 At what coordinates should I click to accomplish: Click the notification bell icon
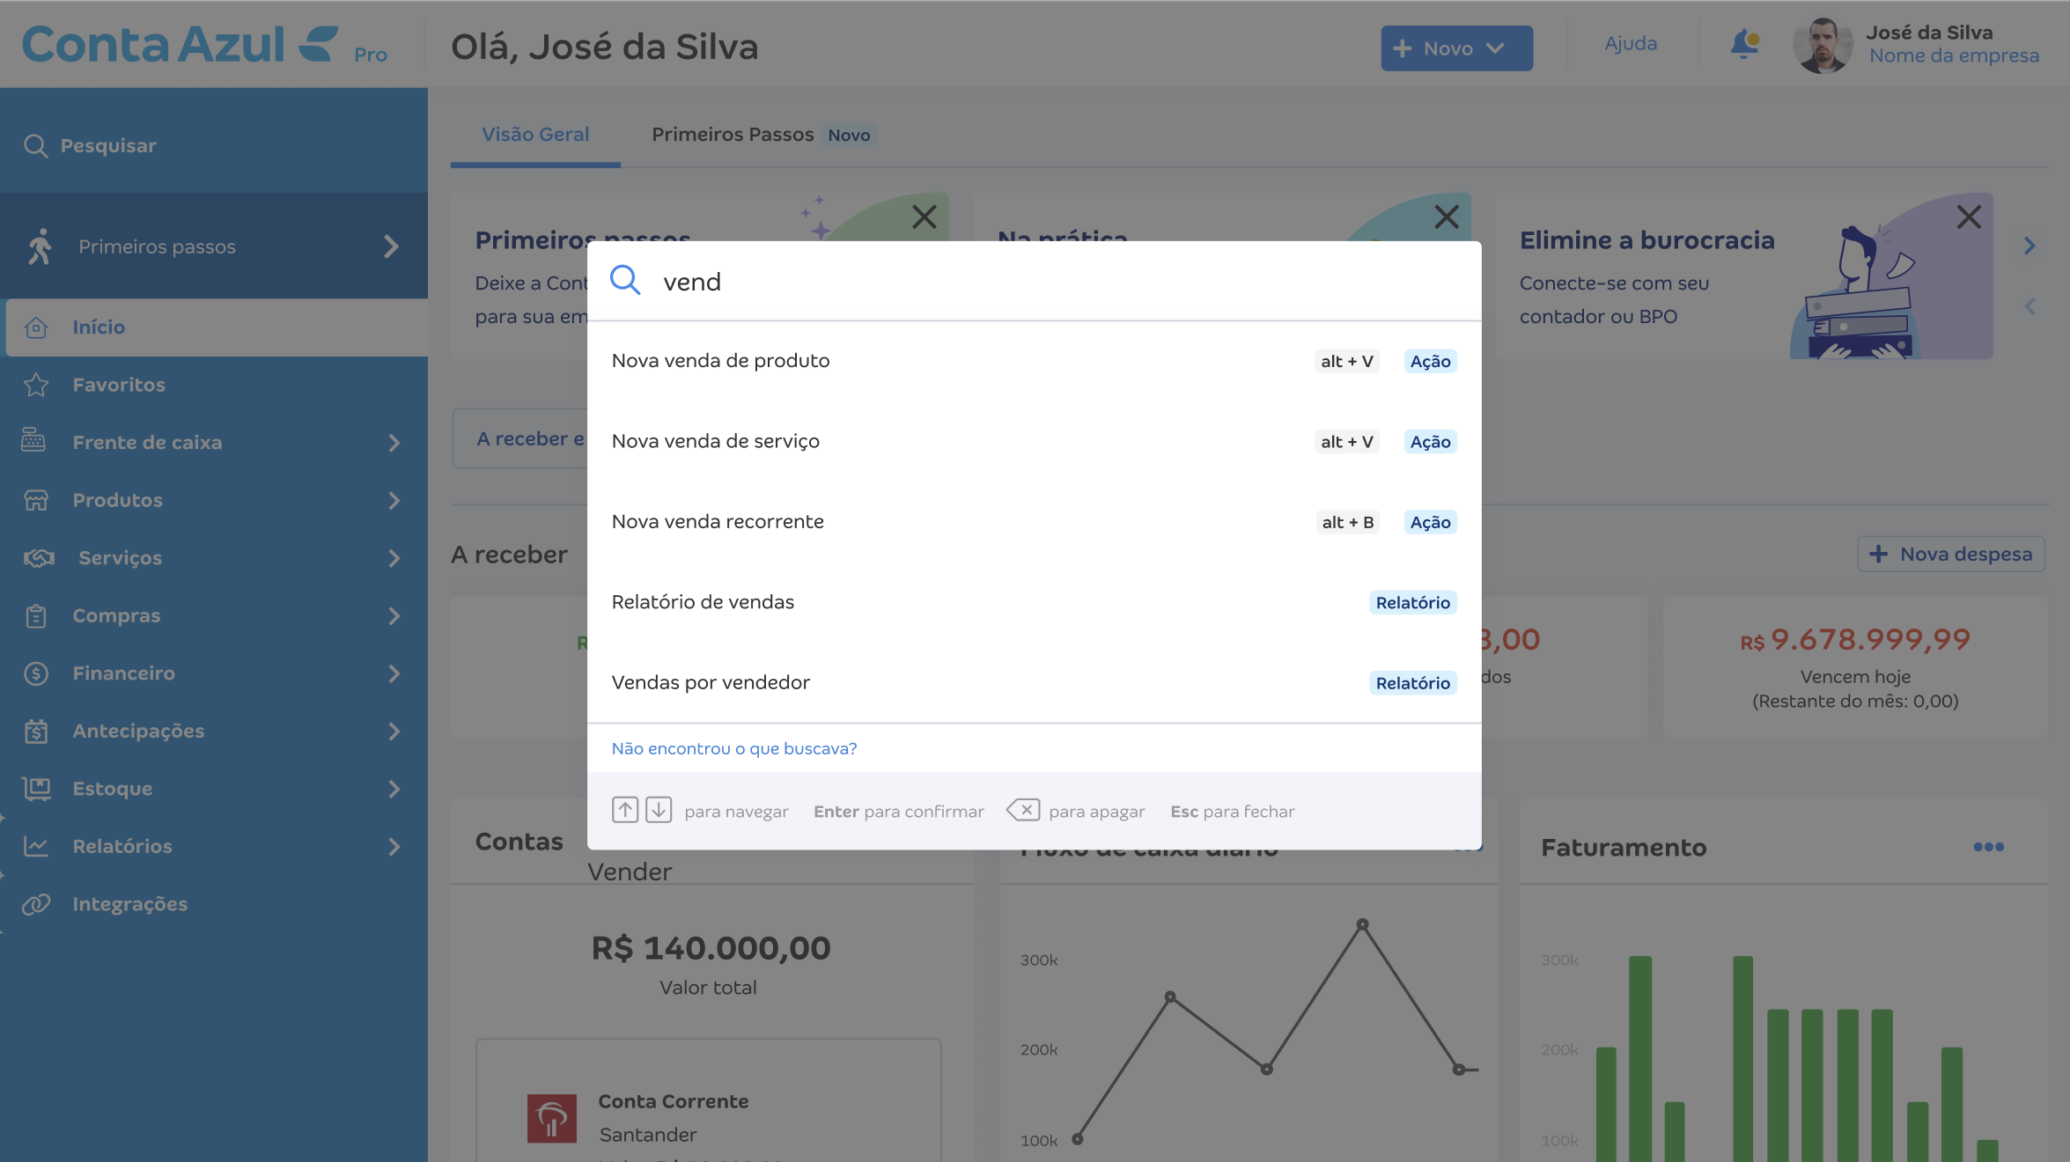pyautogui.click(x=1744, y=44)
